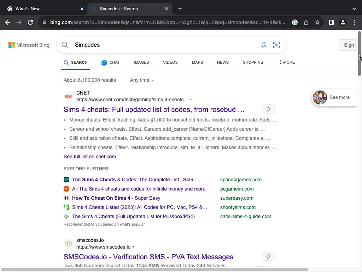Click the pcgamesn favicon icon
The width and height of the screenshot is (362, 272).
(66, 189)
